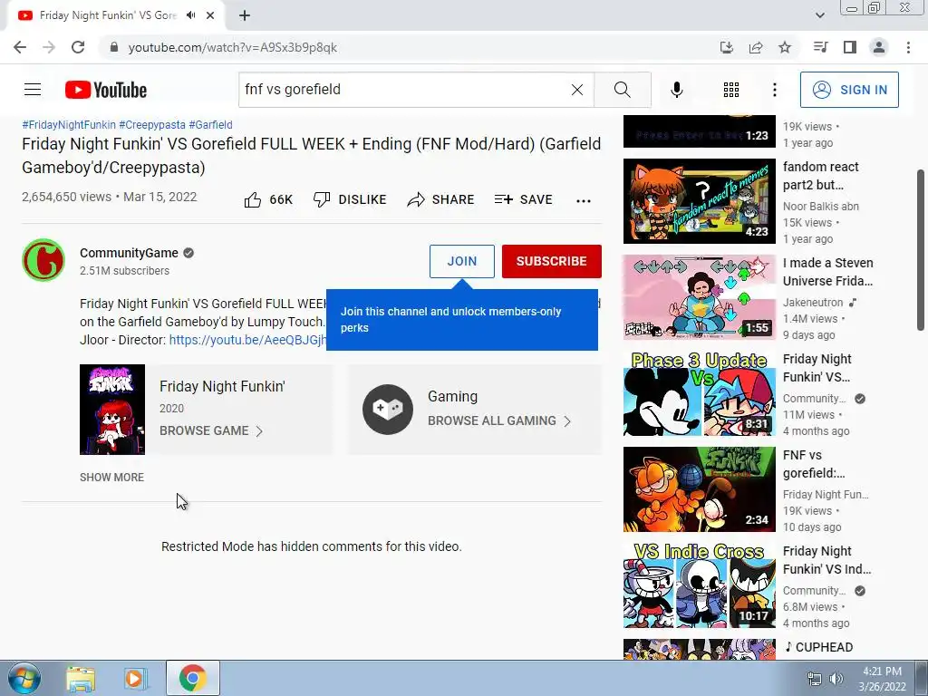Click Noor Balkis abn channel name
Viewport: 928px width, 696px height.
[x=821, y=207]
